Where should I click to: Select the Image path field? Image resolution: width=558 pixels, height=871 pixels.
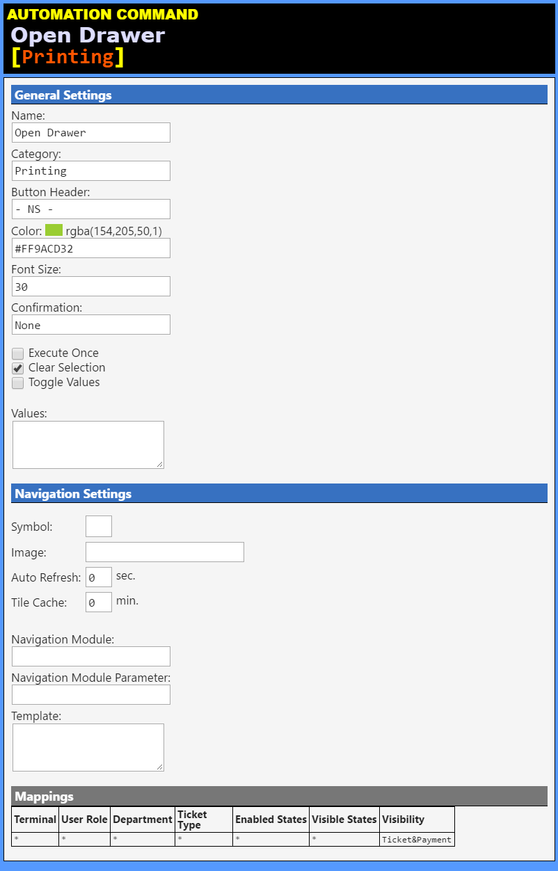point(164,552)
